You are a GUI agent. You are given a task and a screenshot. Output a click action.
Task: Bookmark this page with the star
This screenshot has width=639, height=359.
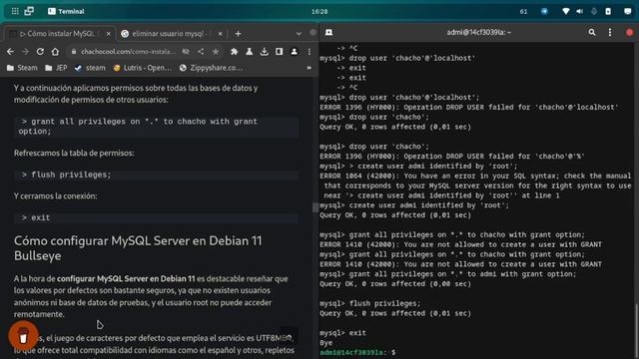coord(216,52)
